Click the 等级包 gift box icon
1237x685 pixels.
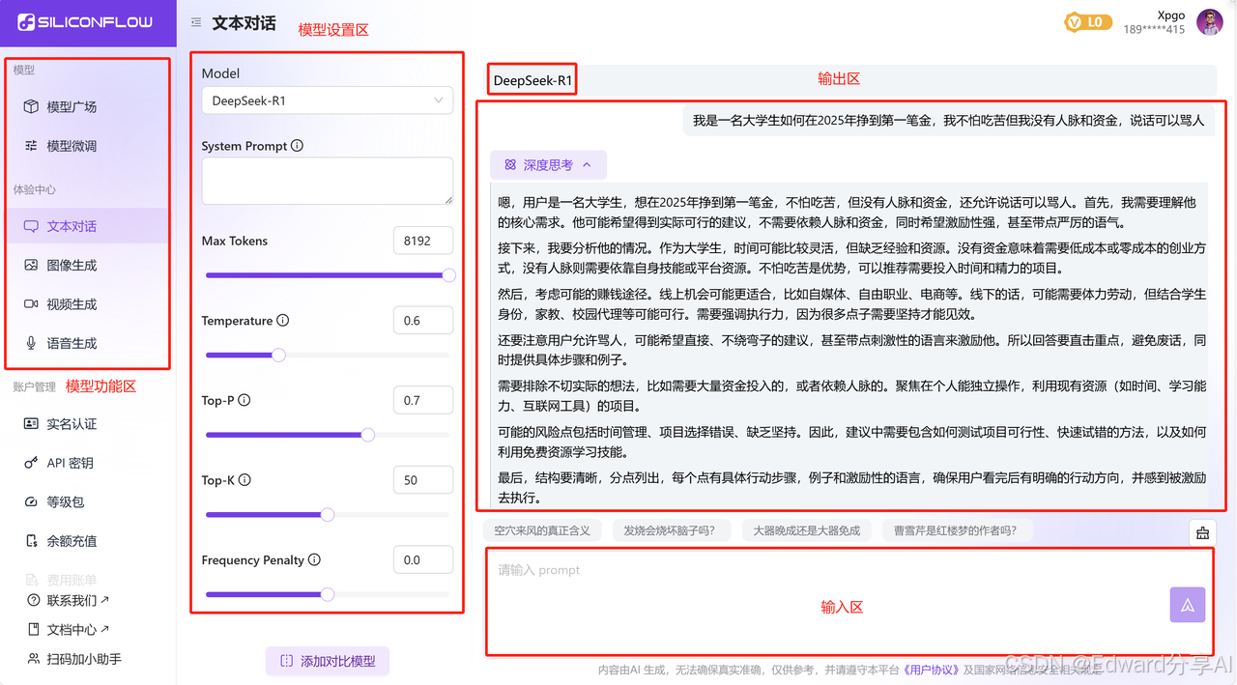(x=31, y=502)
